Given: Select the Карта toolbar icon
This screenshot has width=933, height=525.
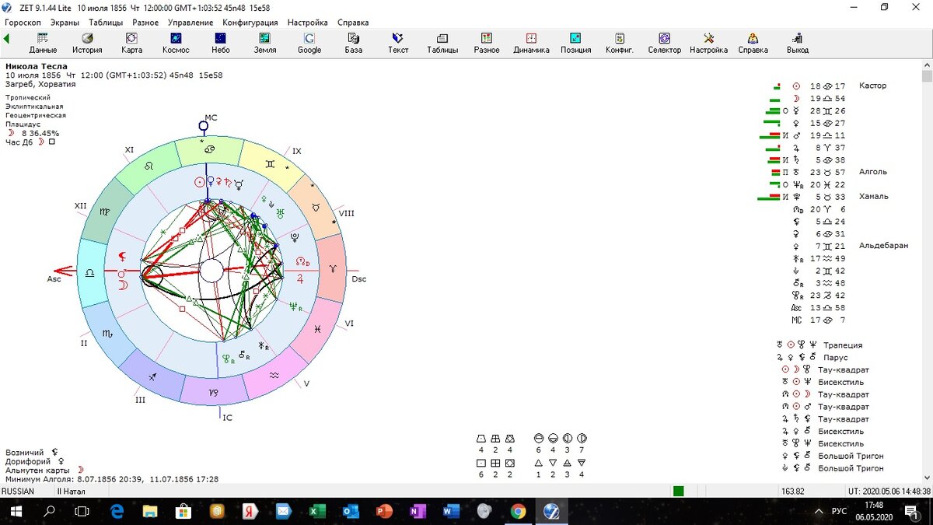Looking at the screenshot, I should tap(132, 43).
